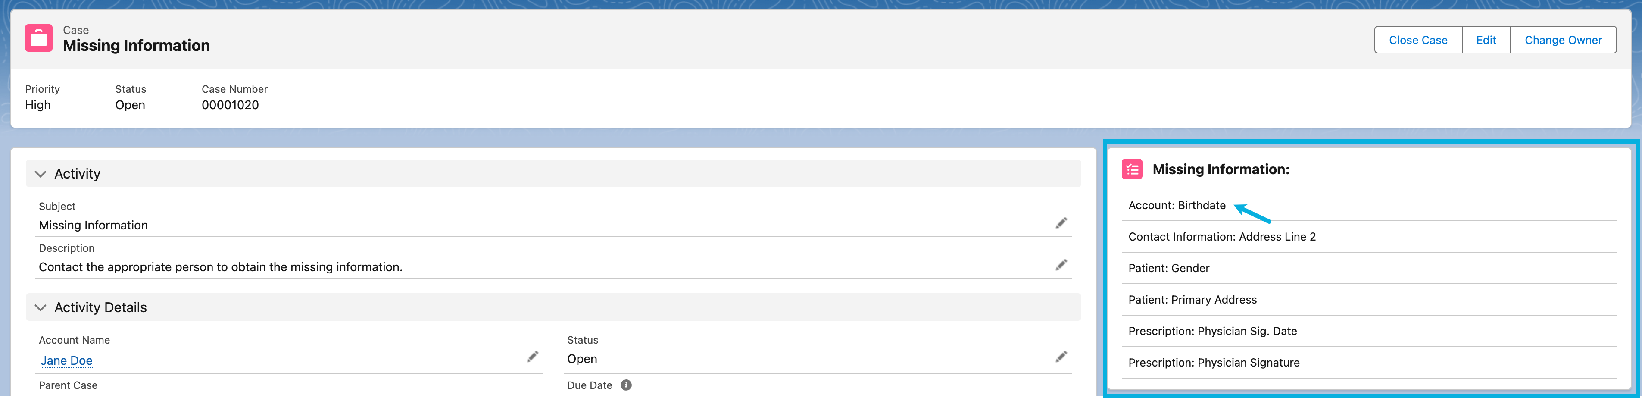Click the Description text field value
The width and height of the screenshot is (1642, 401).
pyautogui.click(x=221, y=267)
